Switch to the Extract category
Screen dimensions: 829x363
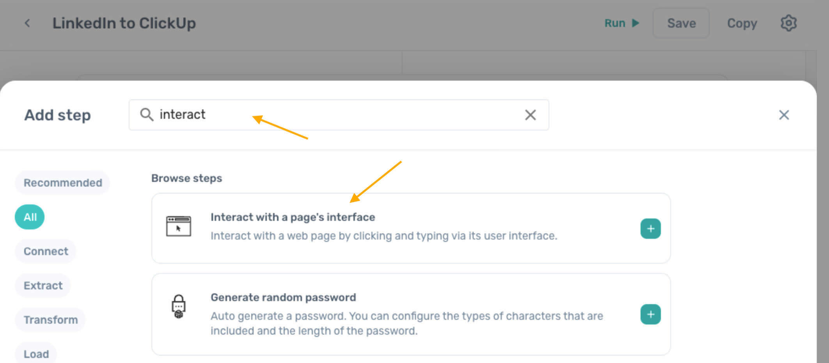43,285
